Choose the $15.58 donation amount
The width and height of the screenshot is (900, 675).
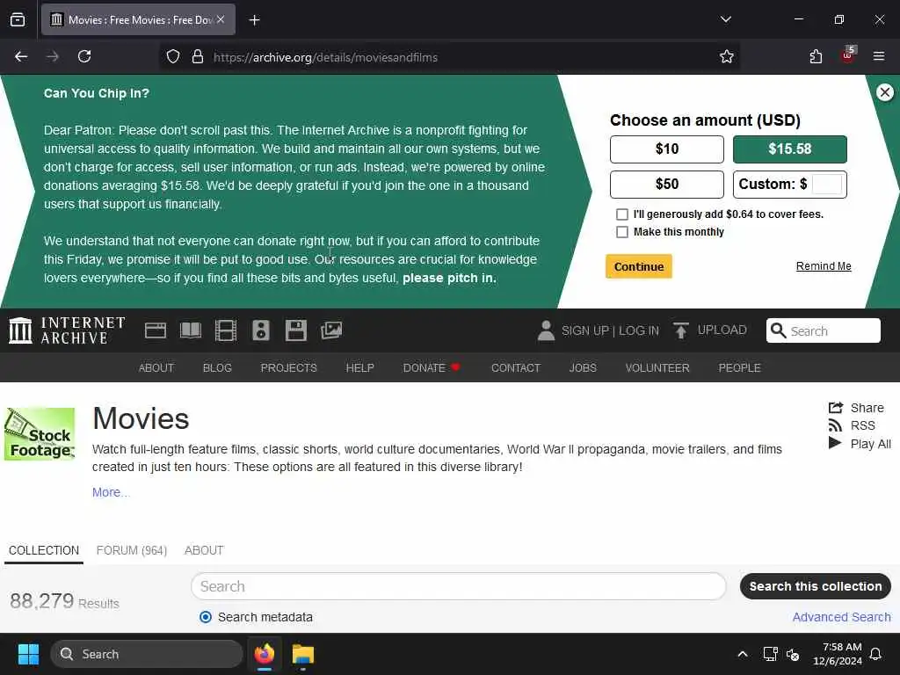(x=790, y=149)
